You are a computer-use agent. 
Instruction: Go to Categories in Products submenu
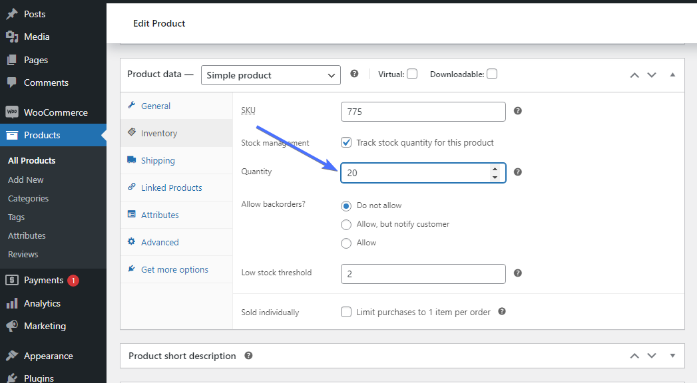(x=28, y=198)
